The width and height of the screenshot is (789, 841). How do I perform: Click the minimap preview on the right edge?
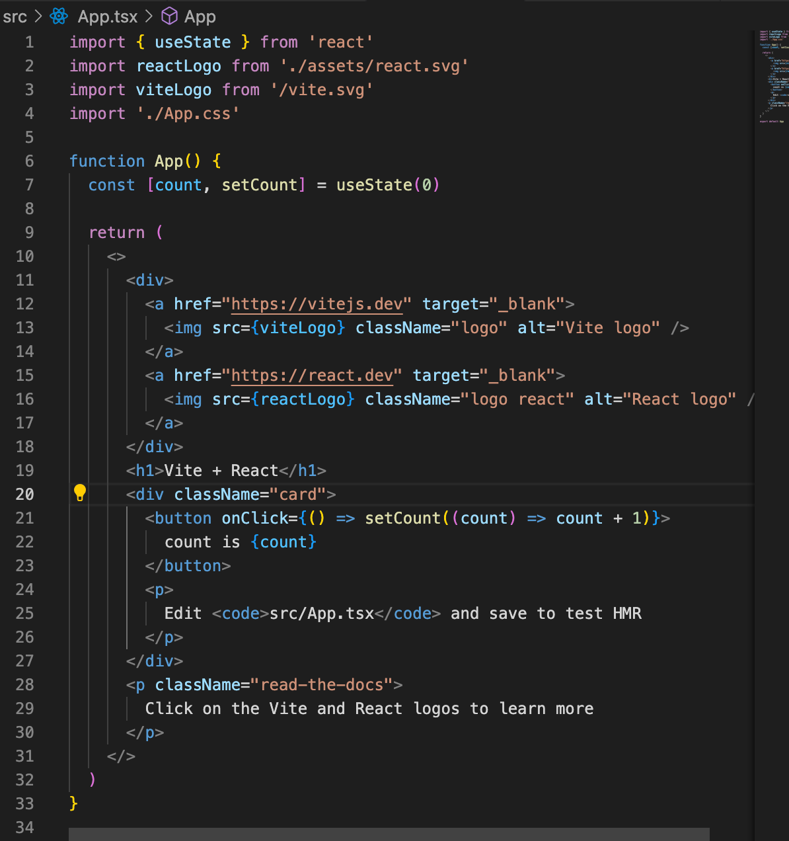(x=773, y=76)
